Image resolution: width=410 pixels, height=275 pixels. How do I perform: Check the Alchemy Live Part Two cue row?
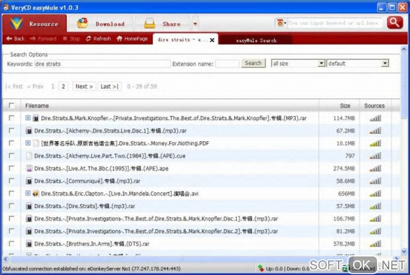pyautogui.click(x=12, y=155)
